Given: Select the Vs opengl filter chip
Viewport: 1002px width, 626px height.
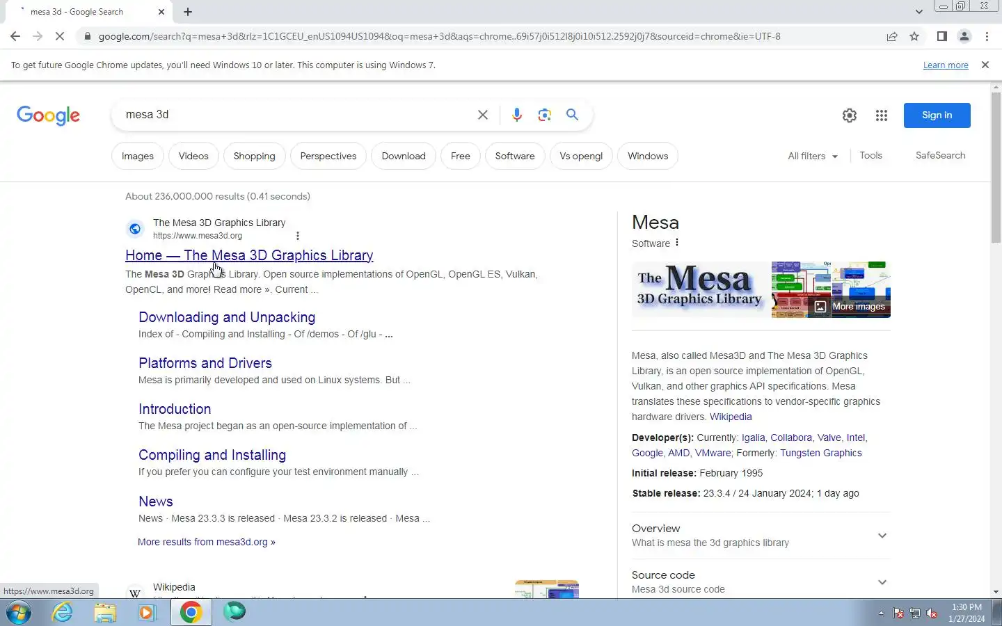Looking at the screenshot, I should pos(581,156).
